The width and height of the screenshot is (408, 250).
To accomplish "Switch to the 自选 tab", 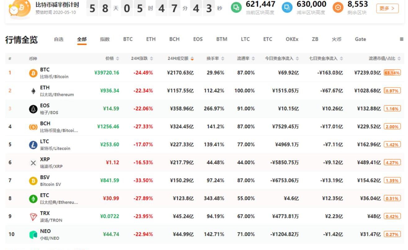I will pyautogui.click(x=59, y=39).
